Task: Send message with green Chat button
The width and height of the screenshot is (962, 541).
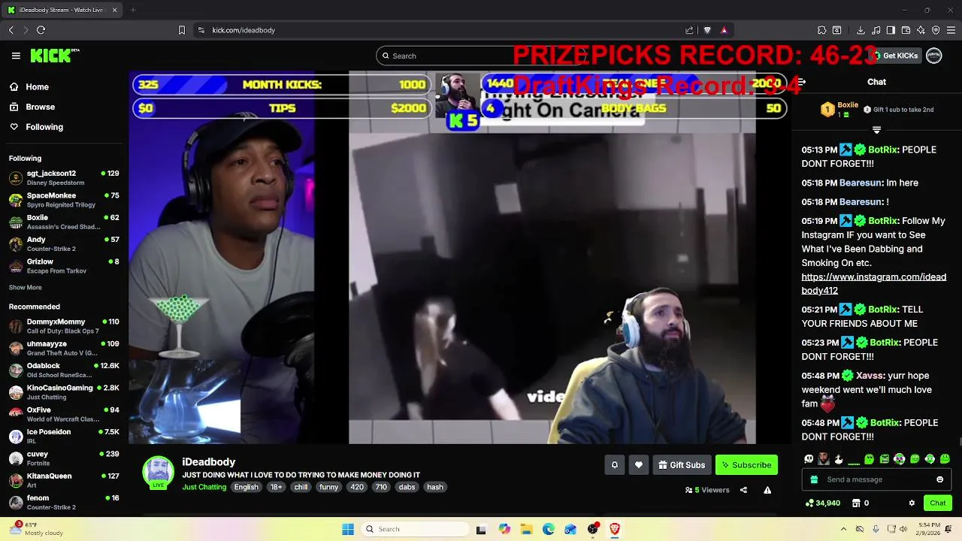Action: tap(937, 503)
